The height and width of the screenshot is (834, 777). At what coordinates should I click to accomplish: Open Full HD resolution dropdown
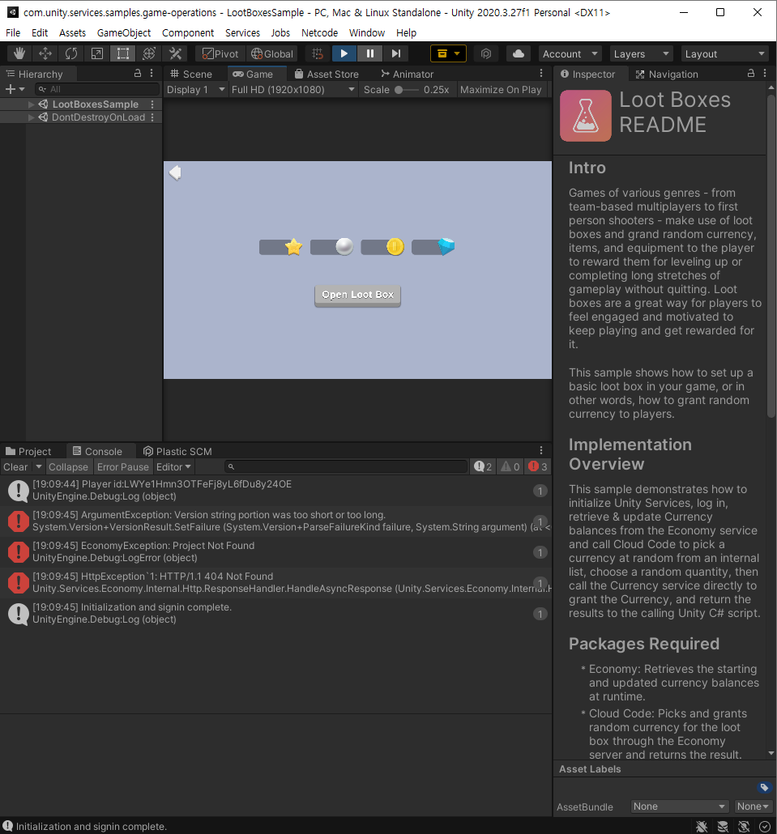point(292,89)
